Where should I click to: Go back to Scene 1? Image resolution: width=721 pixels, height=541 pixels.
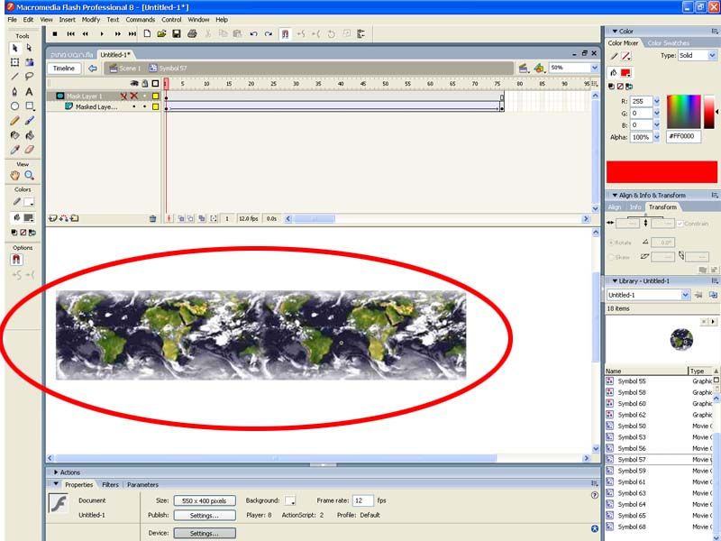pos(125,69)
